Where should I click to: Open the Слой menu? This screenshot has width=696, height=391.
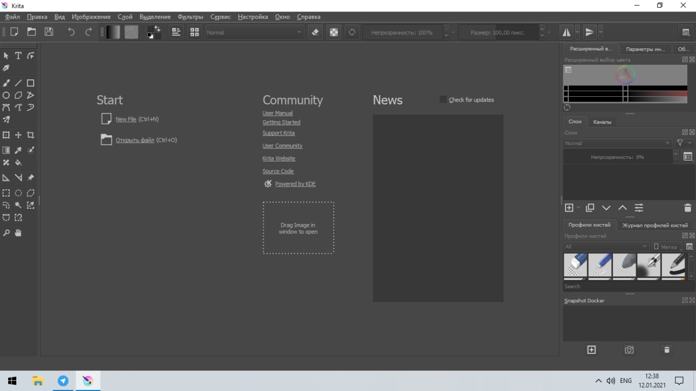125,17
